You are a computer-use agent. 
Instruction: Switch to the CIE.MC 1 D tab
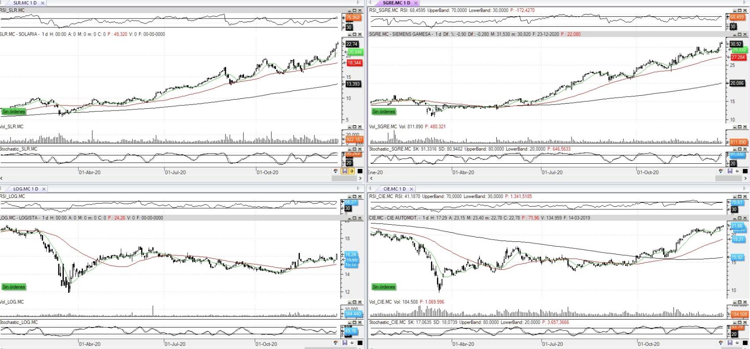pos(394,189)
